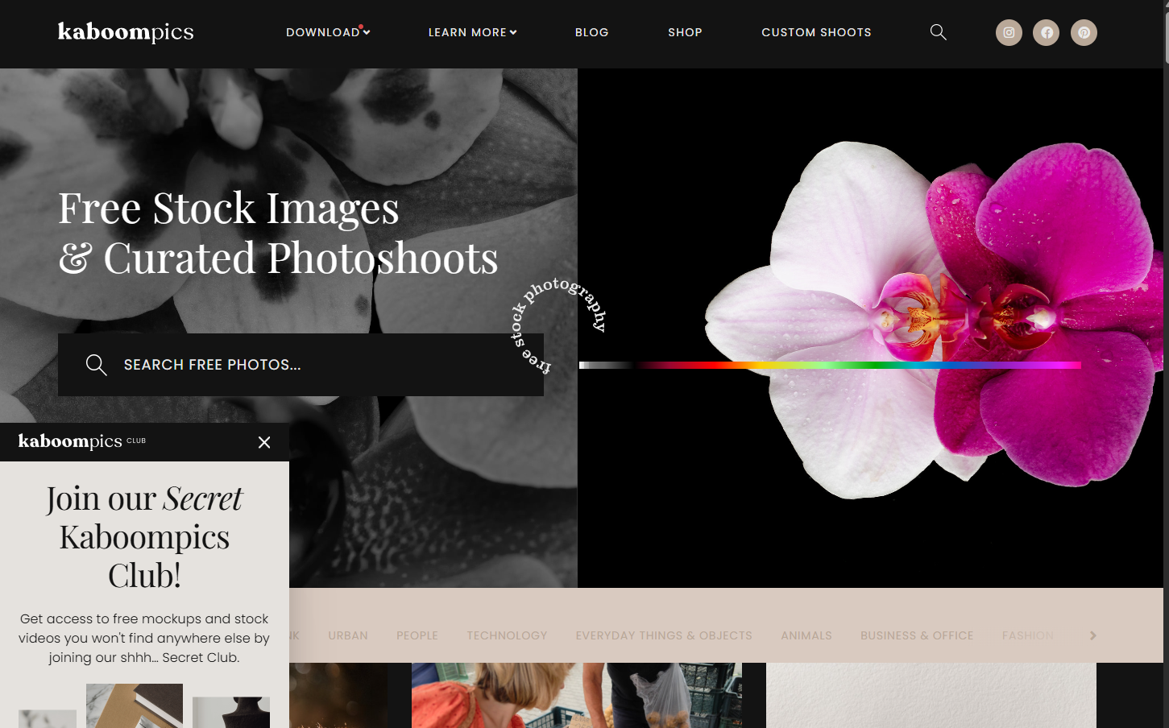Open the white textured photo thumbnail
The height and width of the screenshot is (728, 1169).
931,695
